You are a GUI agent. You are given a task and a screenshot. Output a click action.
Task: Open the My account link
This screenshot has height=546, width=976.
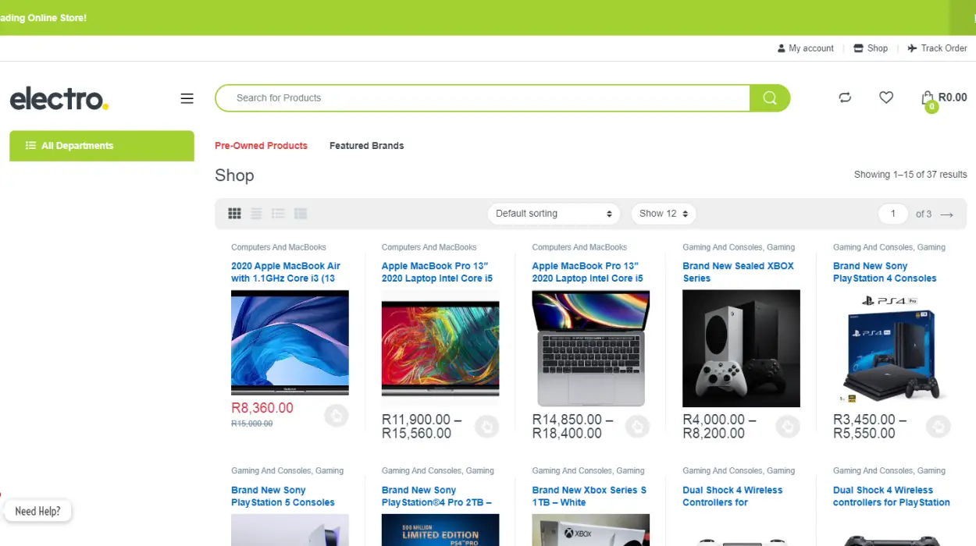(806, 48)
